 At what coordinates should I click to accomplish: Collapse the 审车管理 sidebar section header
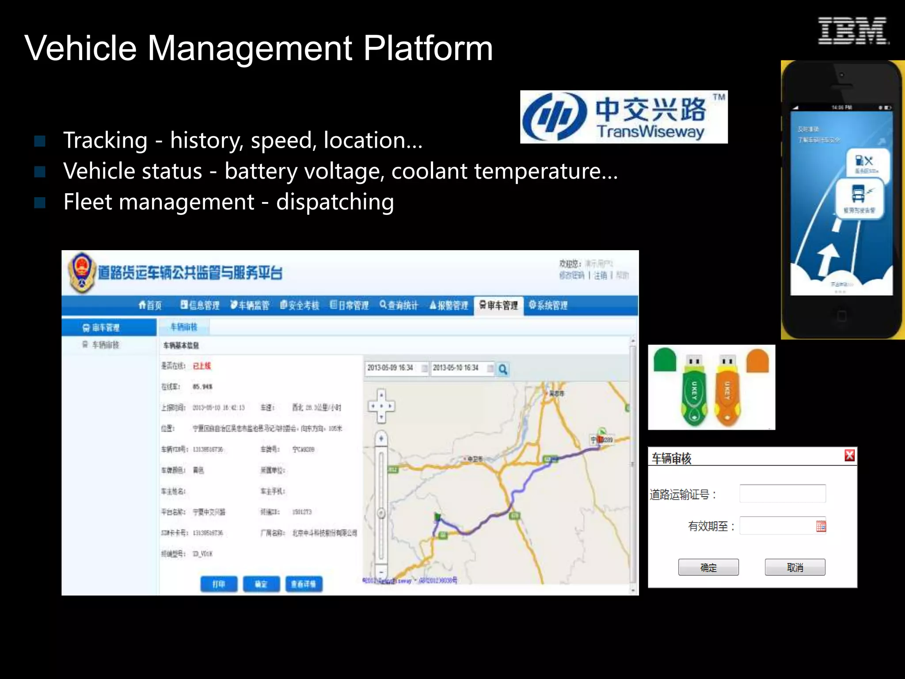109,328
